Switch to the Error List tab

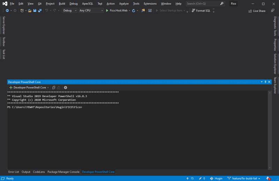14,172
